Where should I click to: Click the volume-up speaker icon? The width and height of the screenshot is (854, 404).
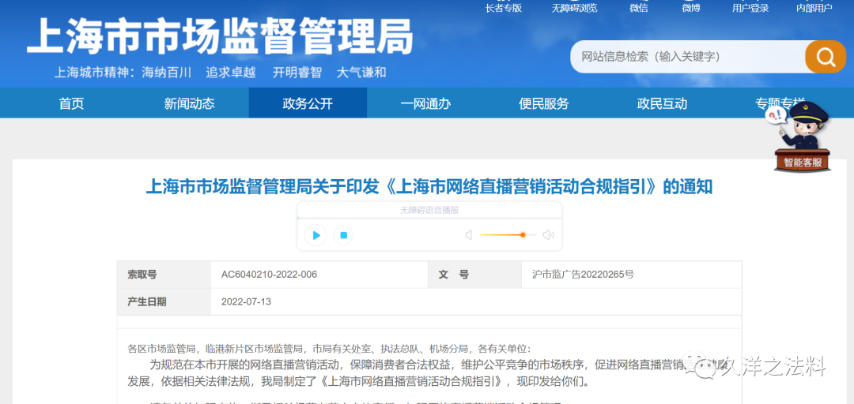point(548,235)
